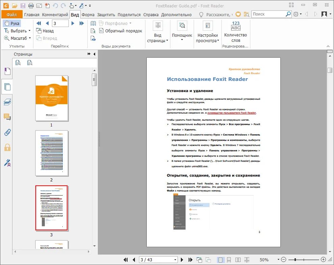
Task: Open a file with the folder icon
Action: (15, 5)
